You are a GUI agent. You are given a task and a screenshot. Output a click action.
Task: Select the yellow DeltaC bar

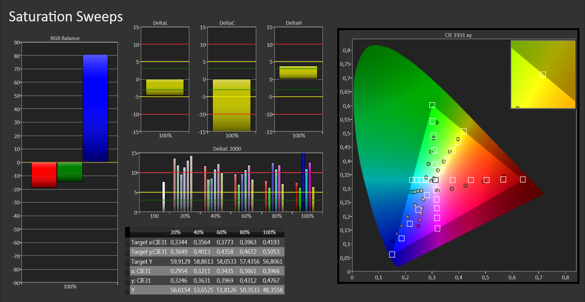click(x=231, y=105)
